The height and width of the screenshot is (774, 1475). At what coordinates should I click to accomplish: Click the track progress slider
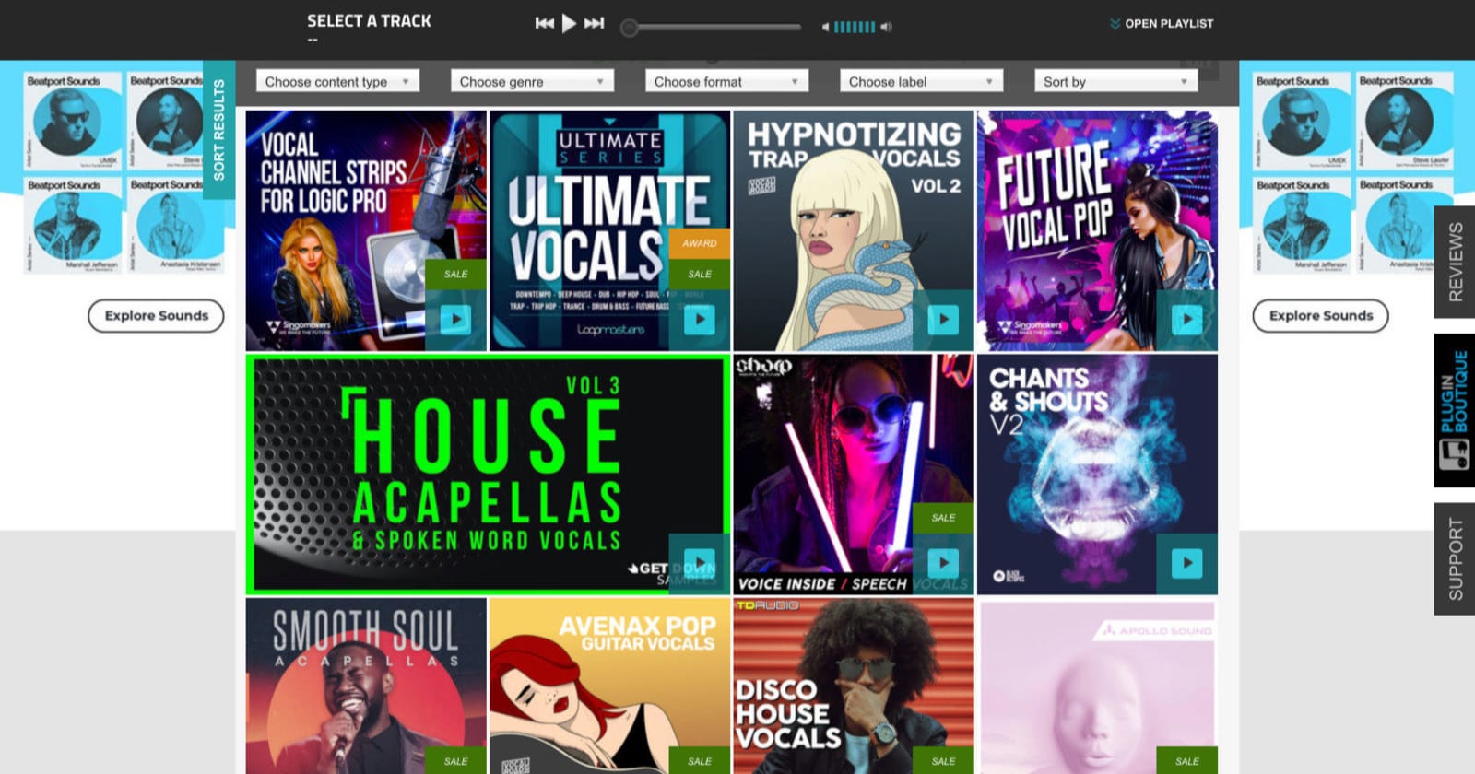(x=711, y=28)
